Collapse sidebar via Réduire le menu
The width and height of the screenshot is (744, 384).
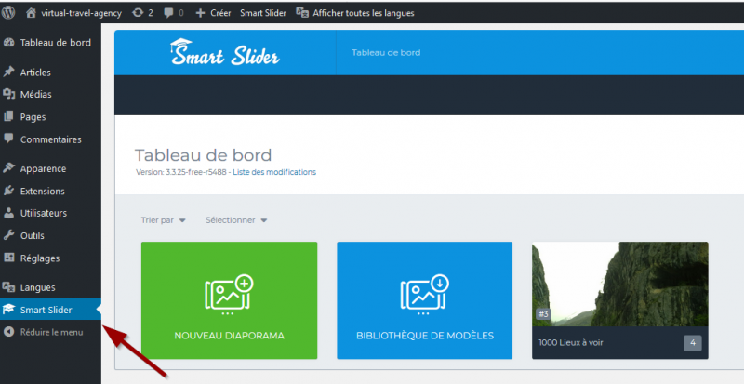[50, 332]
